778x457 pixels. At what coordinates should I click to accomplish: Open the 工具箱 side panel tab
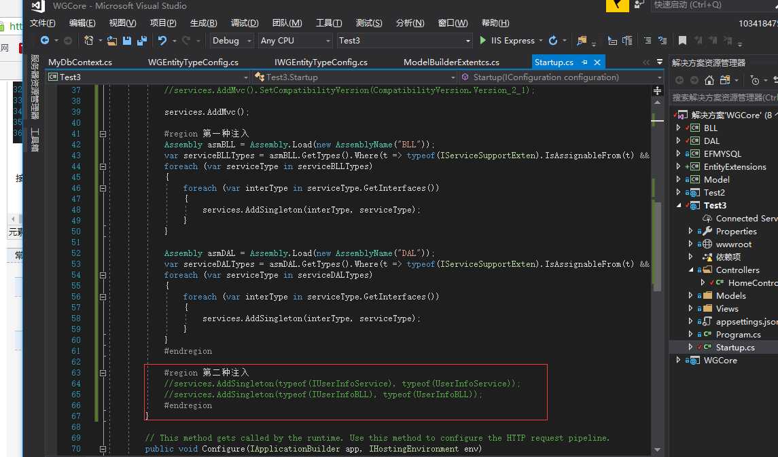[35, 139]
